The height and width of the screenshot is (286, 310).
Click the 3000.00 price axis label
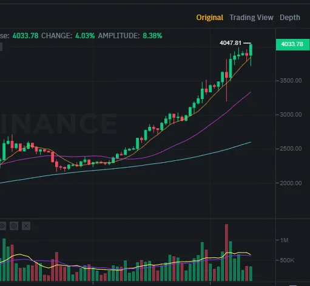click(291, 115)
